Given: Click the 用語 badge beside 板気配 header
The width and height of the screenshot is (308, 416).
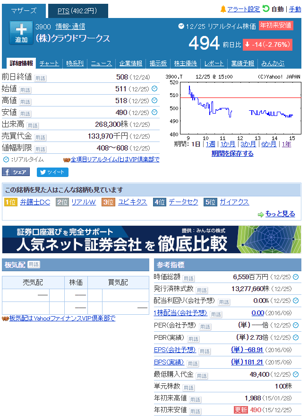Looking at the screenshot, I should coord(34,265).
